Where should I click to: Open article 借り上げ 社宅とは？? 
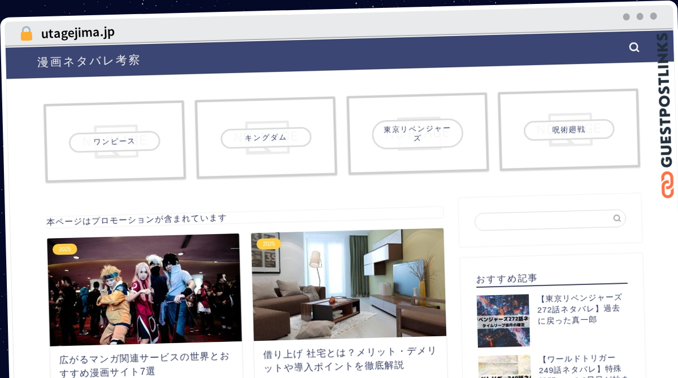click(x=349, y=359)
